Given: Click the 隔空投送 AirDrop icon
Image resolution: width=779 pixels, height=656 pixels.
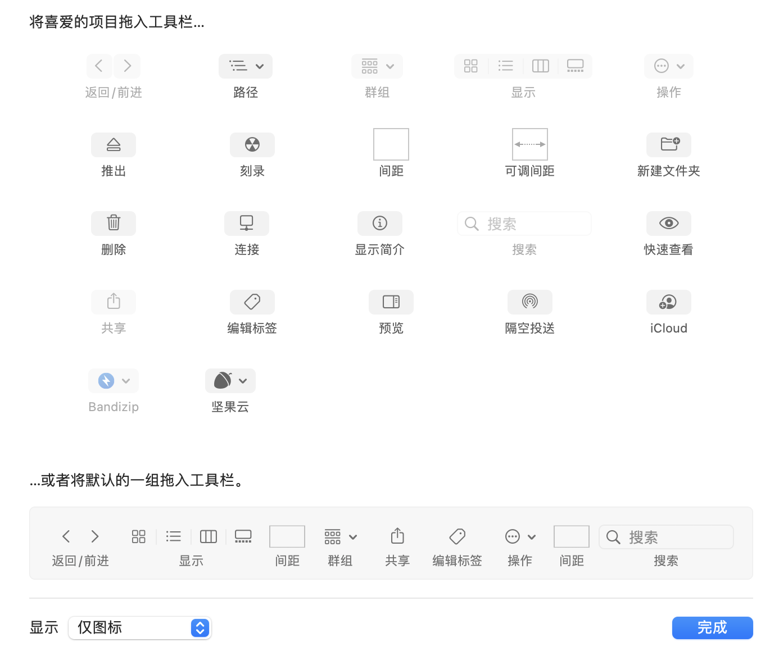Looking at the screenshot, I should pos(530,302).
